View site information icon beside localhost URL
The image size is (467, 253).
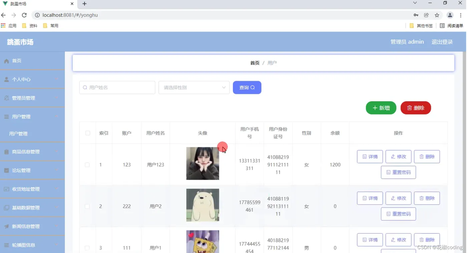click(37, 15)
